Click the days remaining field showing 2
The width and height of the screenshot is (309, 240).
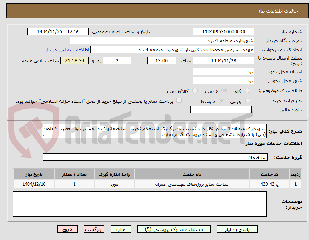(117, 60)
